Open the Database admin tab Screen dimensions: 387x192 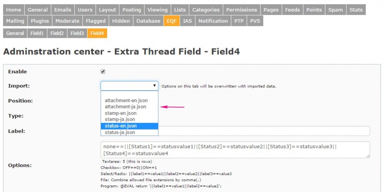tap(148, 21)
